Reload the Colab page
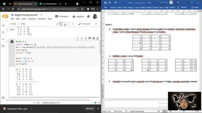The height and width of the screenshot is (113, 202). point(13,9)
